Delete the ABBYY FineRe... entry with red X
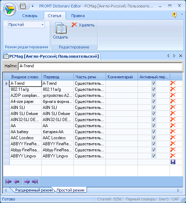The width and height of the screenshot is (186, 203). pyautogui.click(x=173, y=144)
